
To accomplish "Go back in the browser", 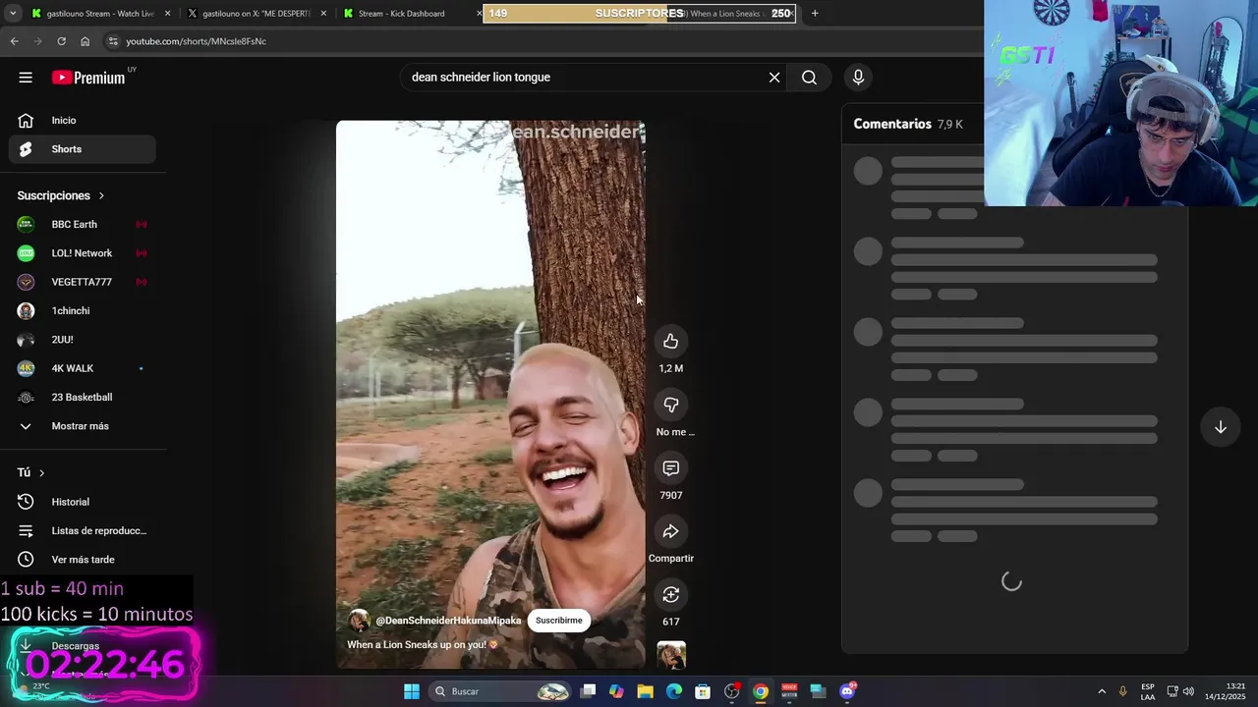I will [15, 41].
